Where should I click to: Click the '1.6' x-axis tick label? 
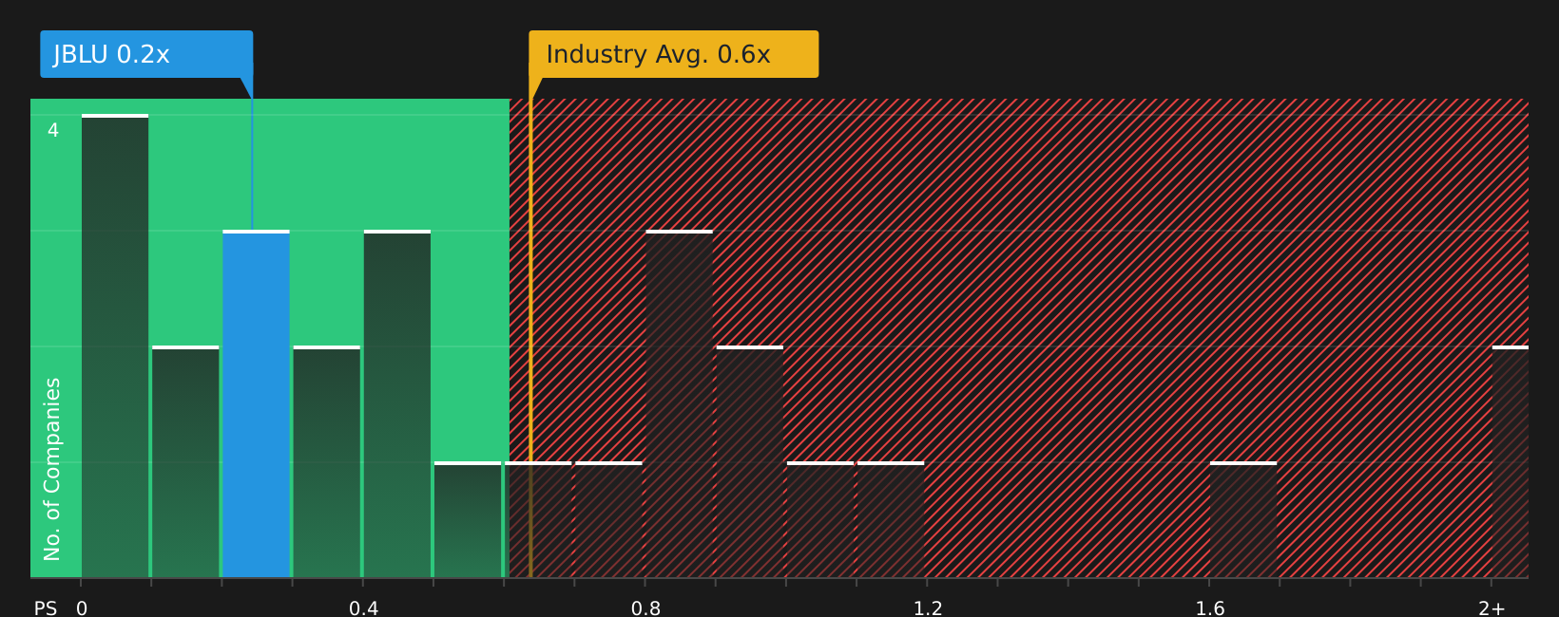1210,608
